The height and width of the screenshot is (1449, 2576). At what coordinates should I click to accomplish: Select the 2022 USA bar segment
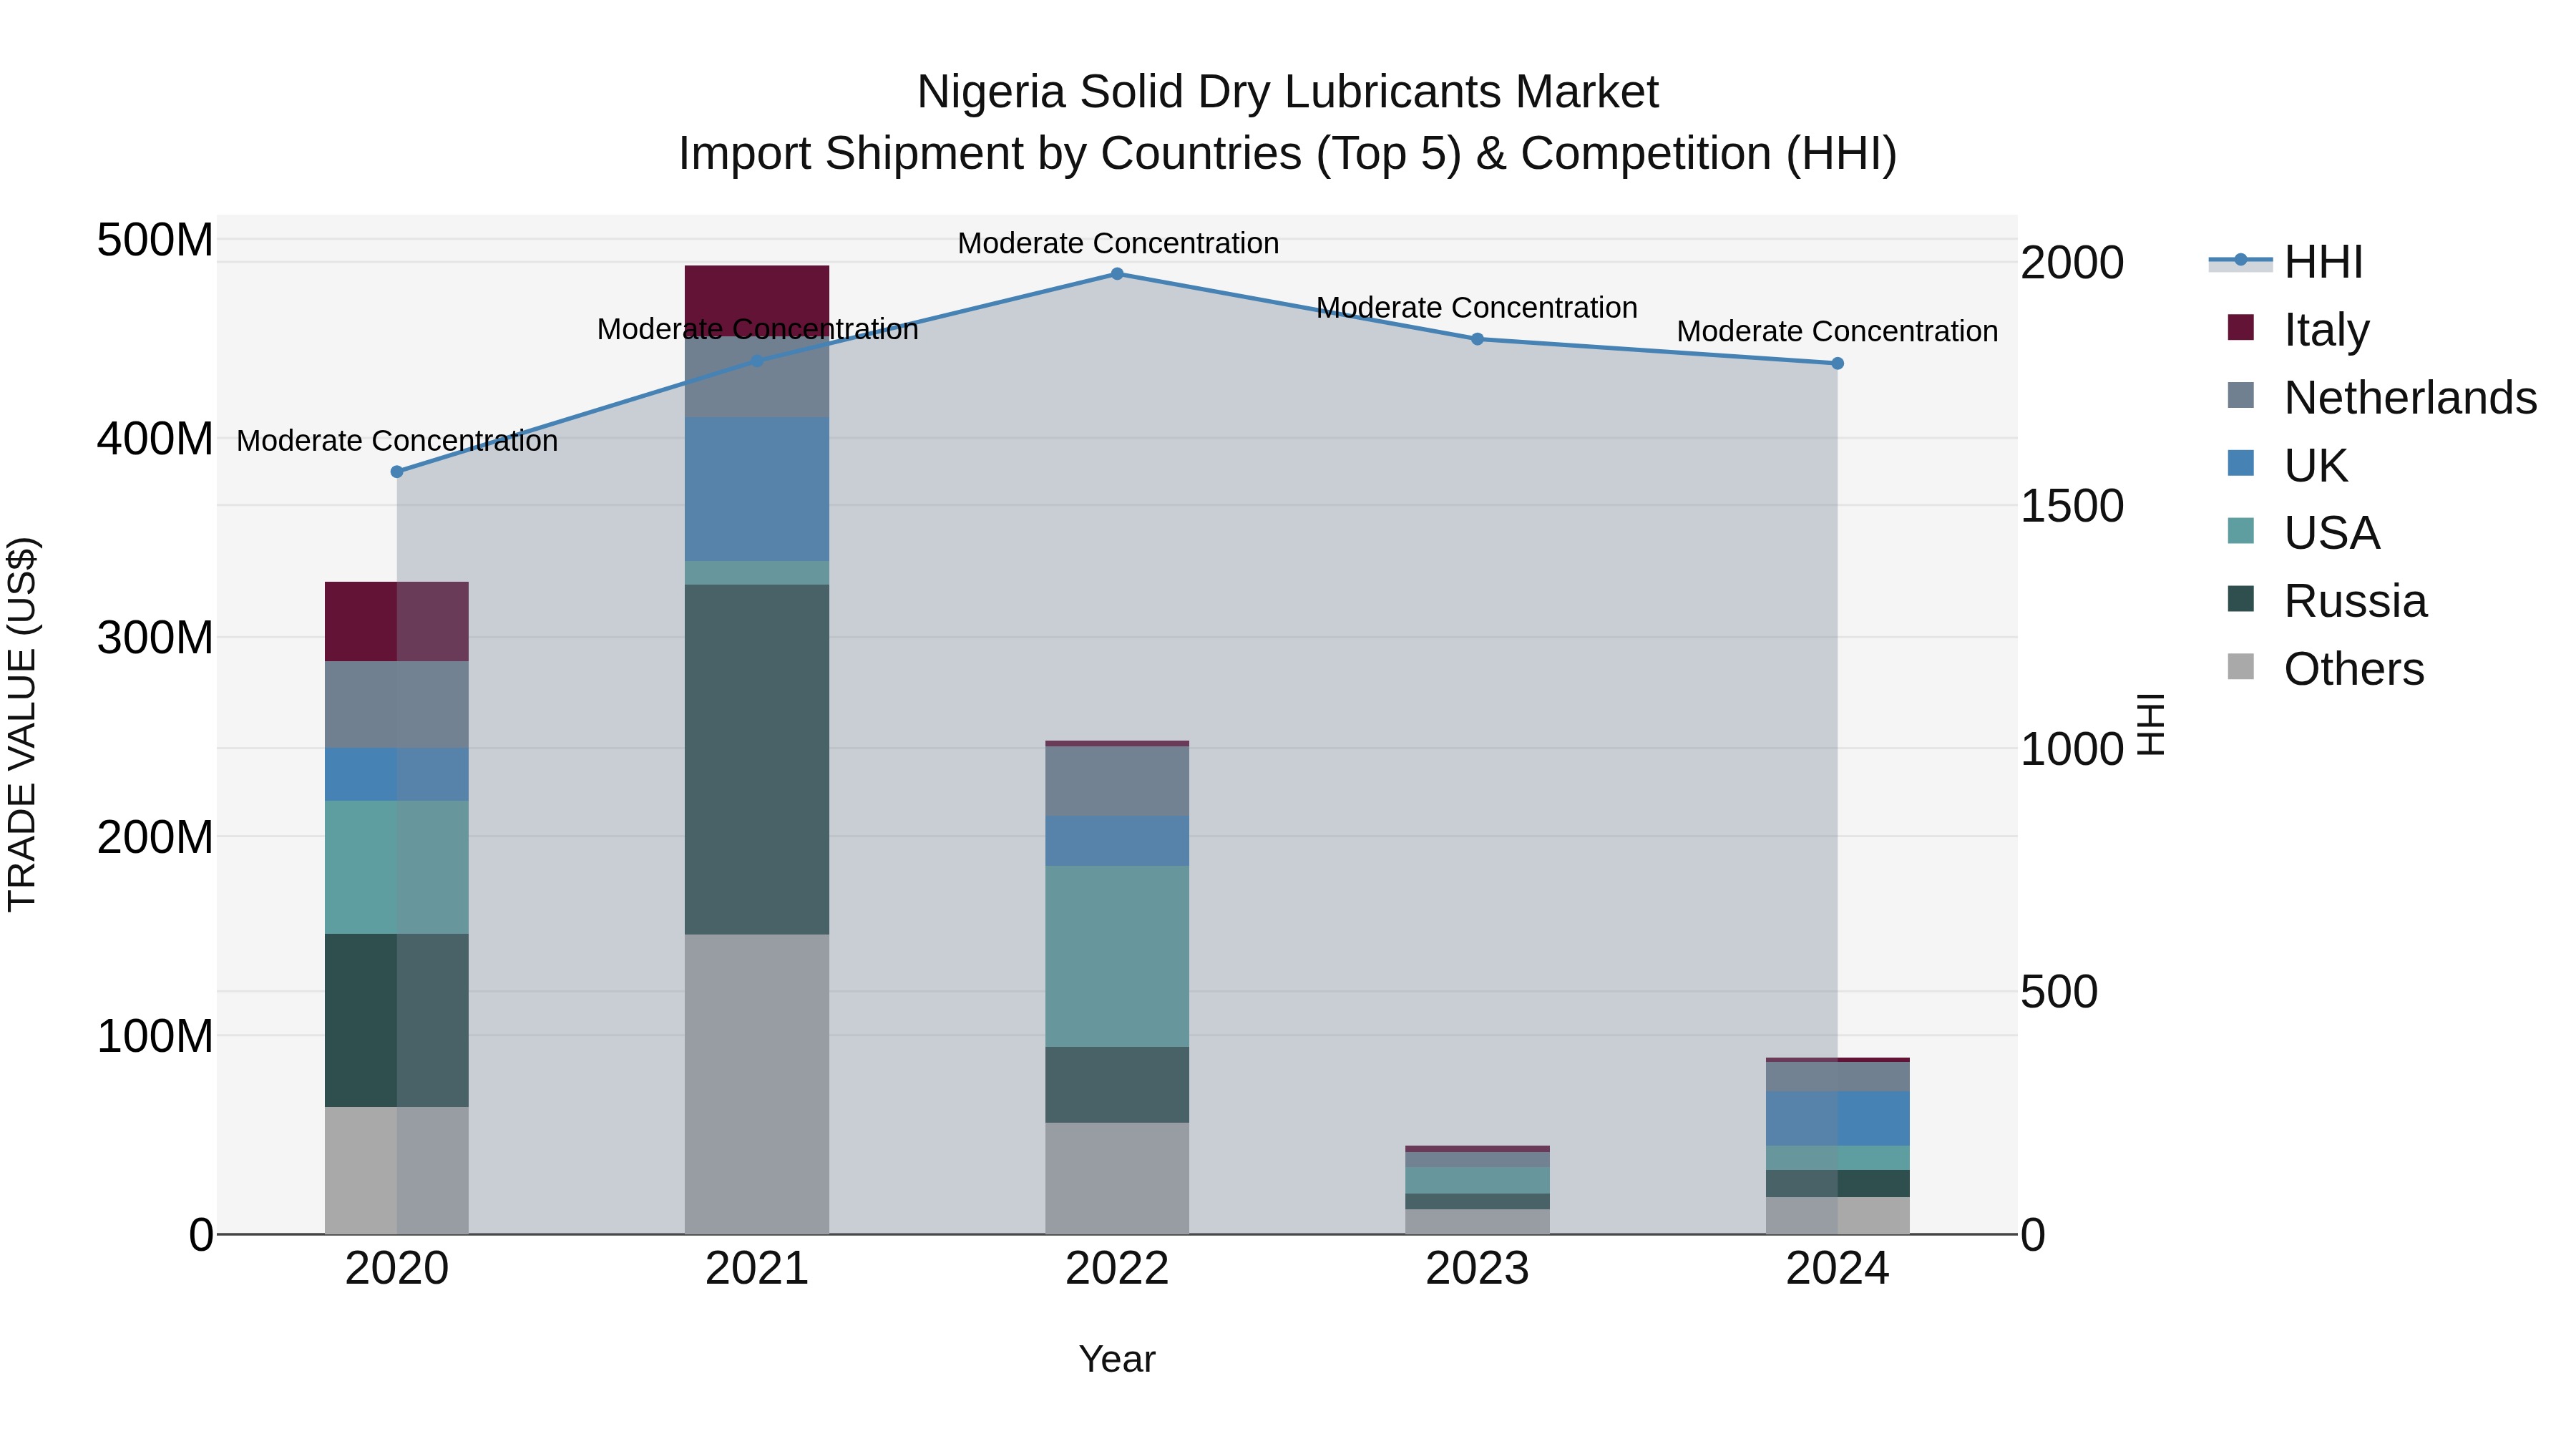pyautogui.click(x=1117, y=956)
